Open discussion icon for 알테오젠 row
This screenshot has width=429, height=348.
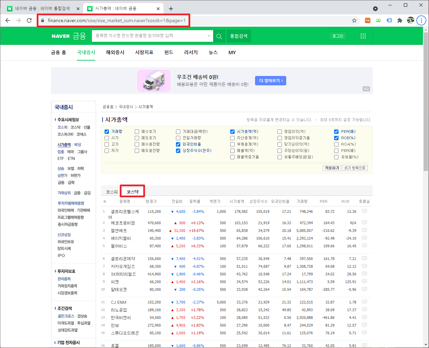364,289
